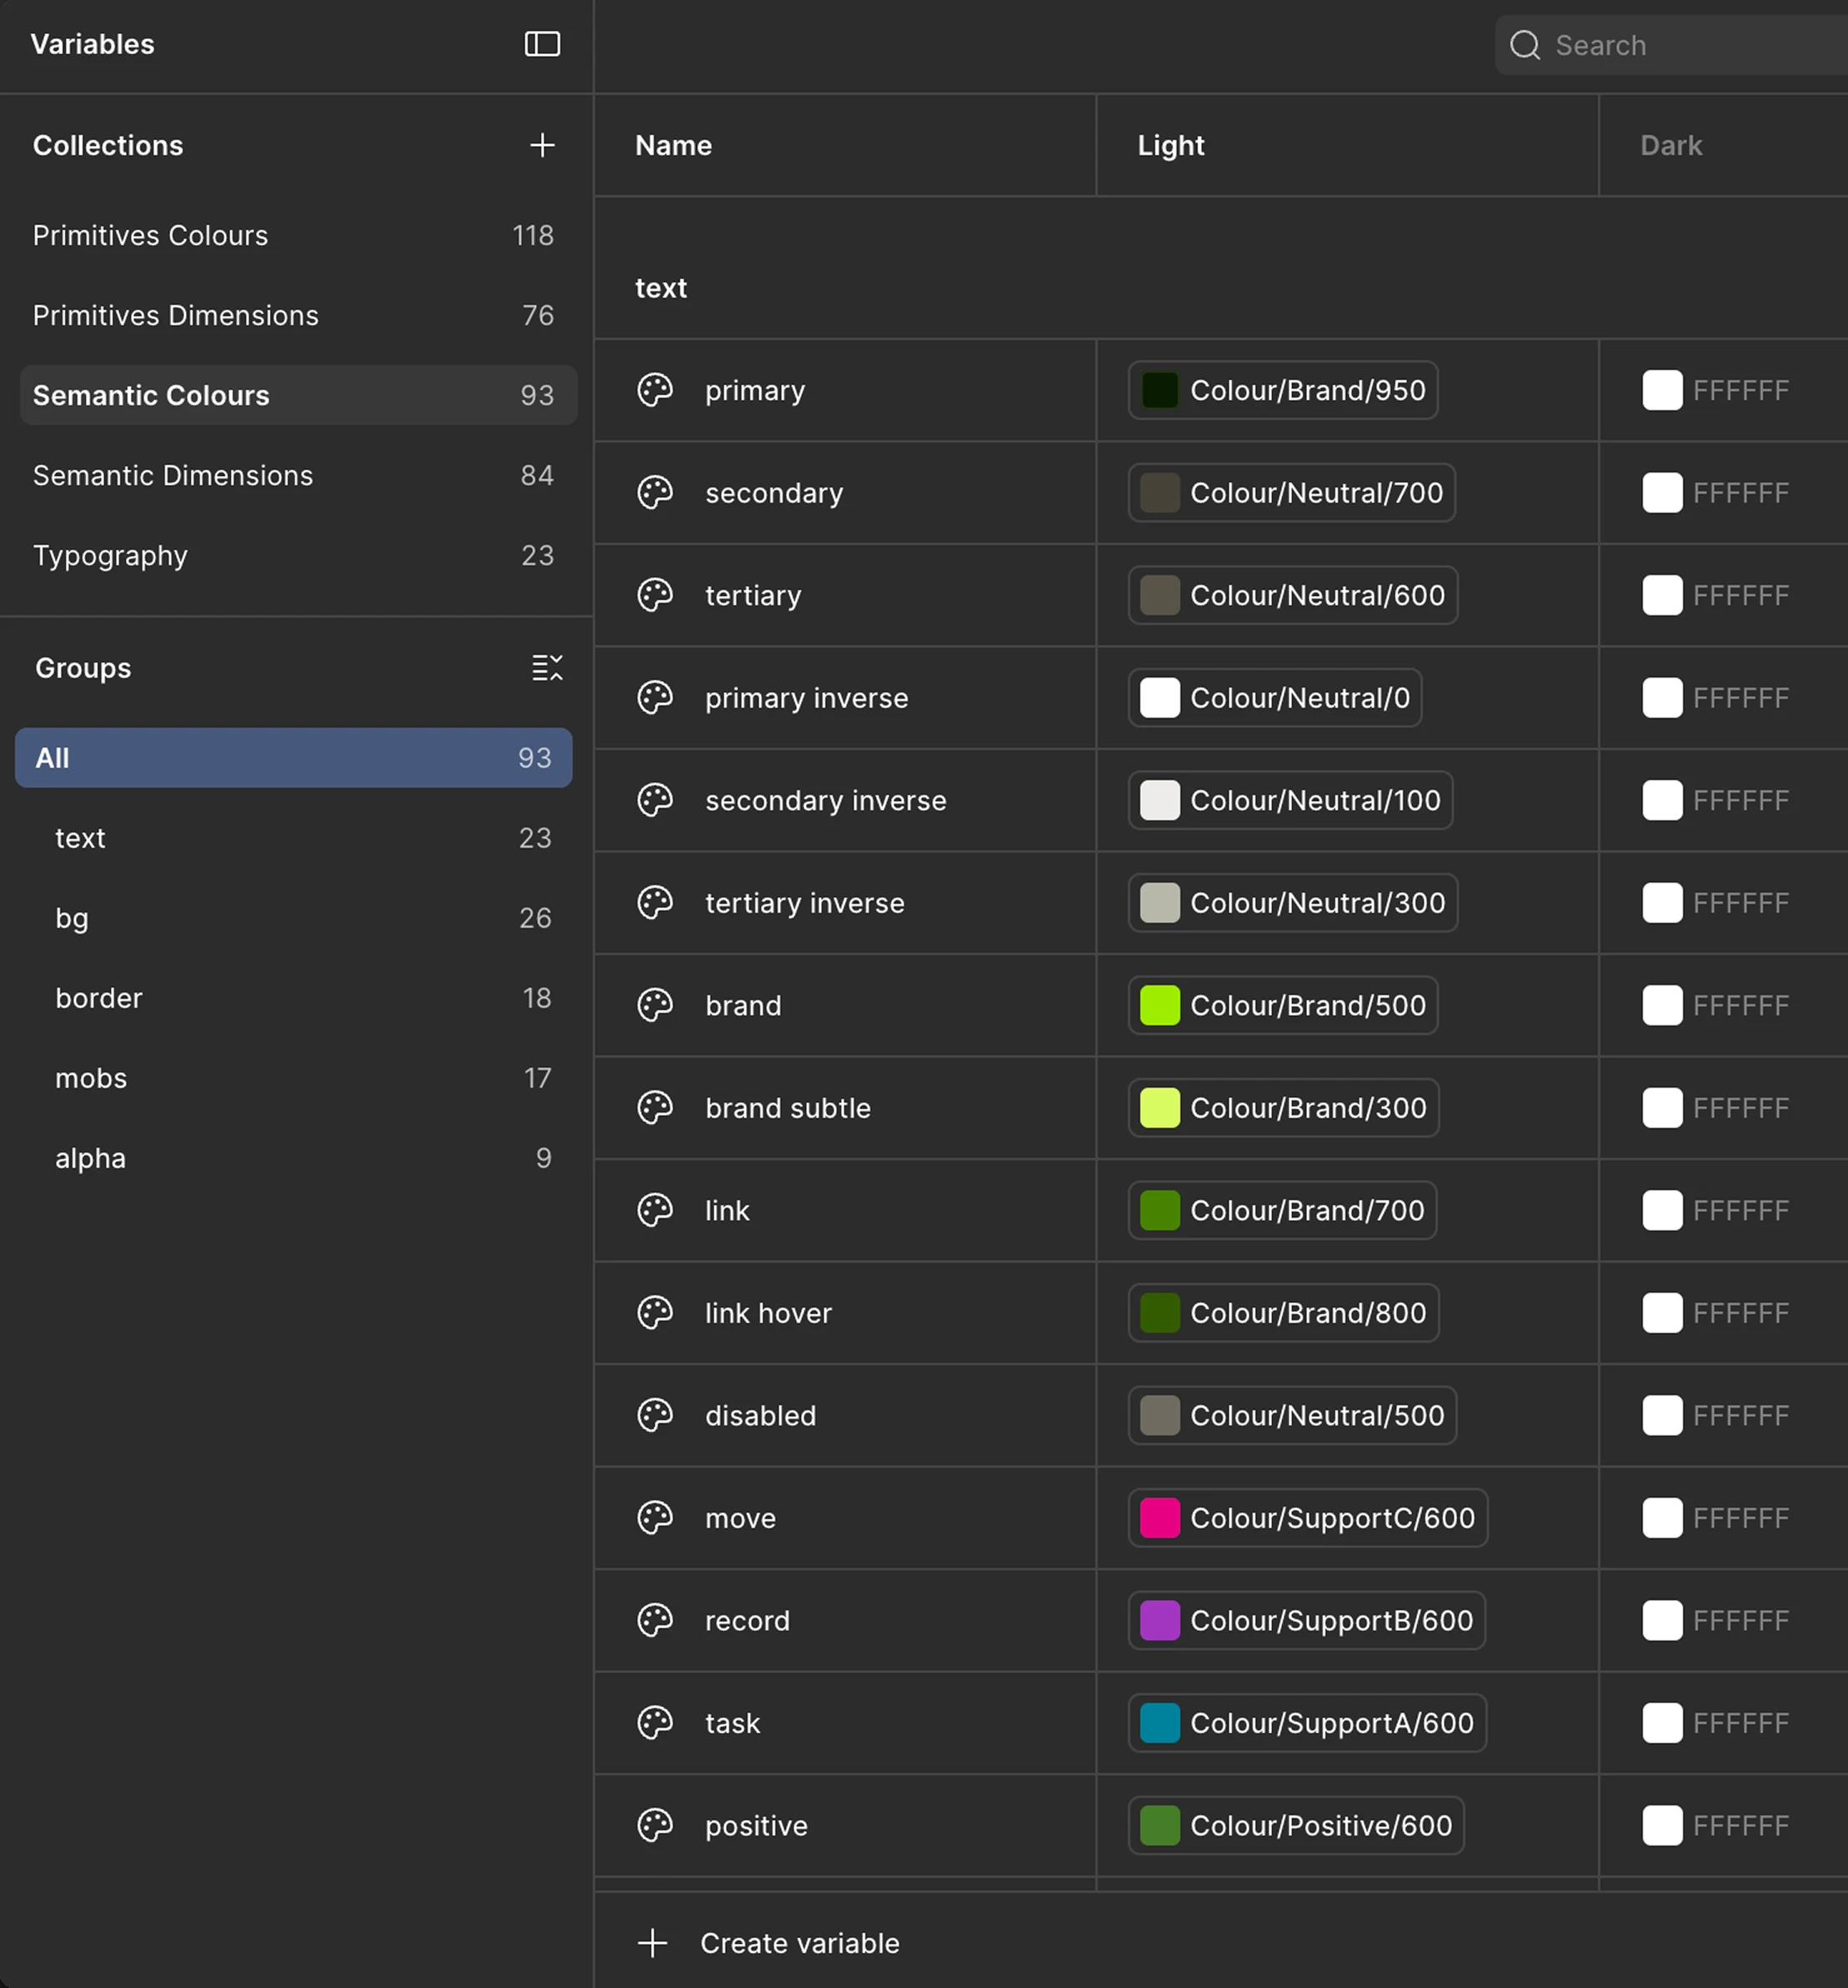Click the Colour/Neutral/700 alias chip
The width and height of the screenshot is (1848, 1988).
[x=1291, y=493]
